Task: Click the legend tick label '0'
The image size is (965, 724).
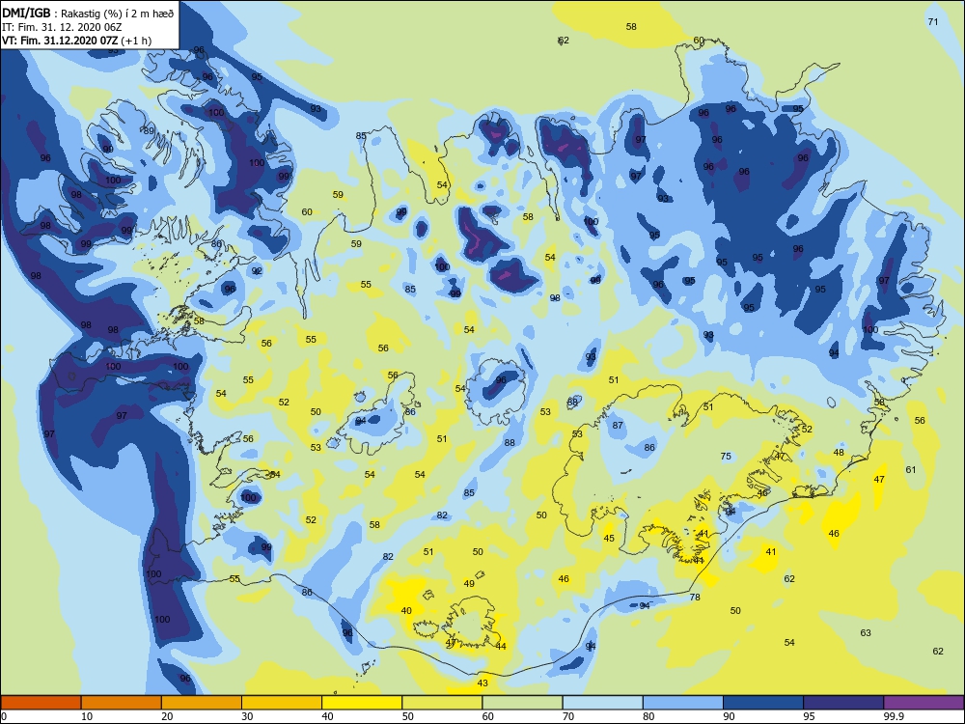Action: point(3,716)
